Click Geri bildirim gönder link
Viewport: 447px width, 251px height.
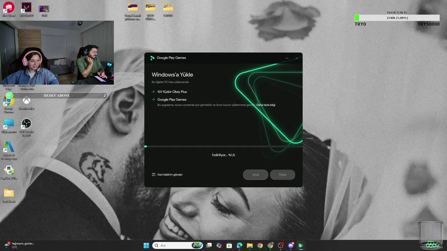167,175
